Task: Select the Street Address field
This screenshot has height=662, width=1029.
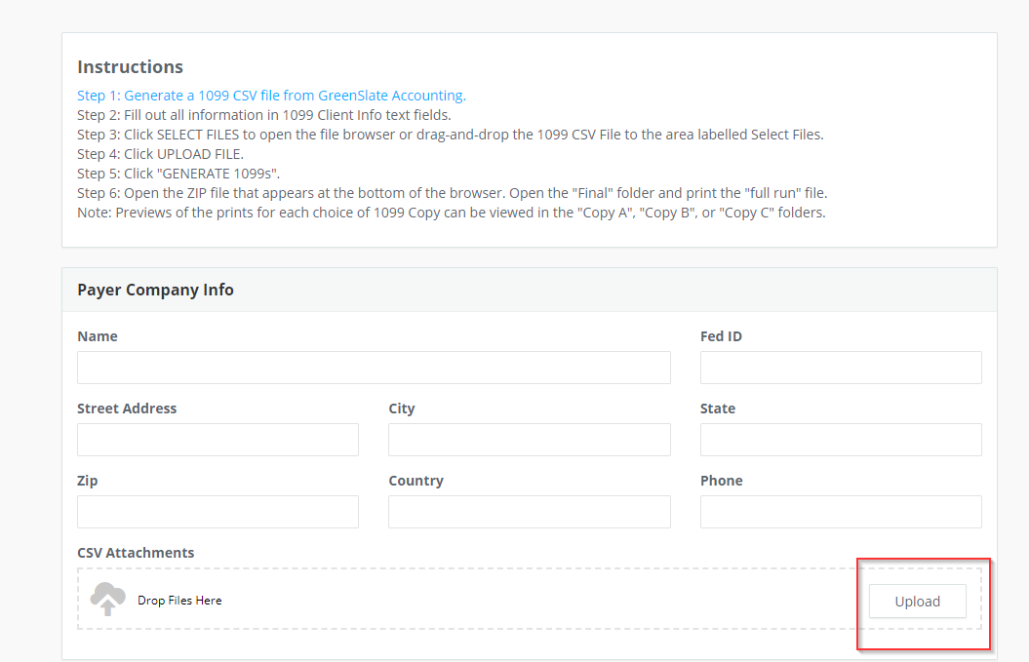Action: [x=218, y=440]
